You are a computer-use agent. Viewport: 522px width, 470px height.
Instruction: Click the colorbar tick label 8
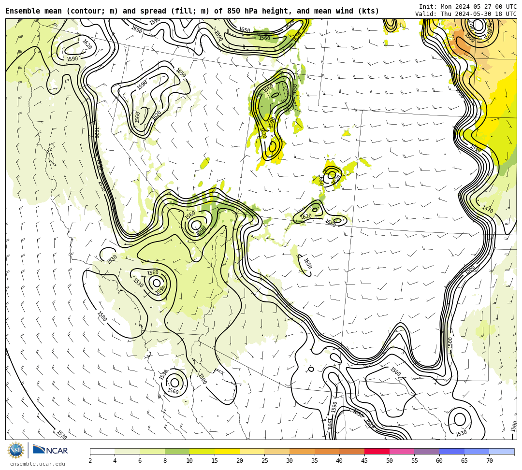pos(165,461)
